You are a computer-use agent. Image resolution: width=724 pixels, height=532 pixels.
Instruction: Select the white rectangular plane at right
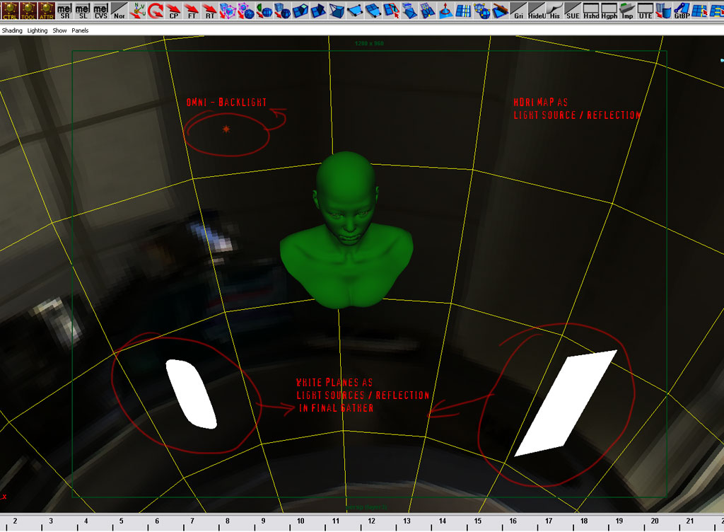(566, 403)
